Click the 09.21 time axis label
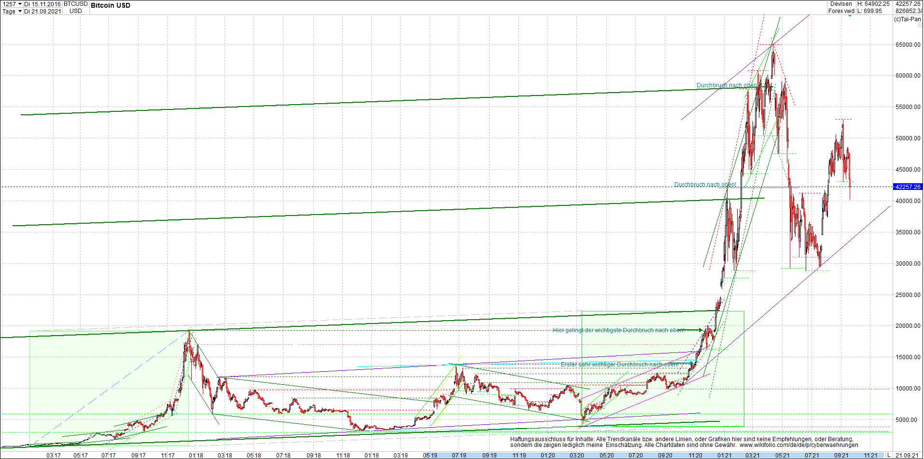 841,455
